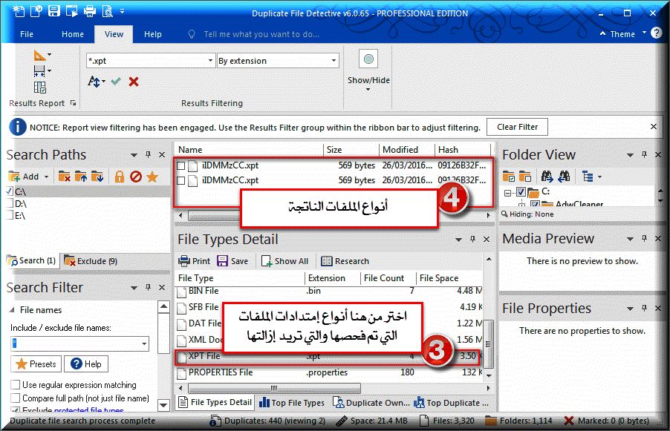The height and width of the screenshot is (431, 670).
Task: Sort by the Hash column header
Action: [462, 150]
